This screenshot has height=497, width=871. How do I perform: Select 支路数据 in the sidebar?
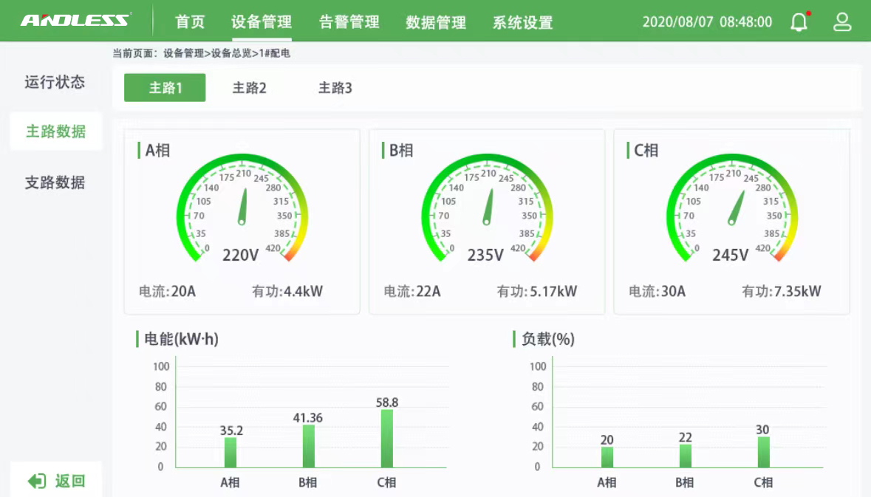(55, 182)
